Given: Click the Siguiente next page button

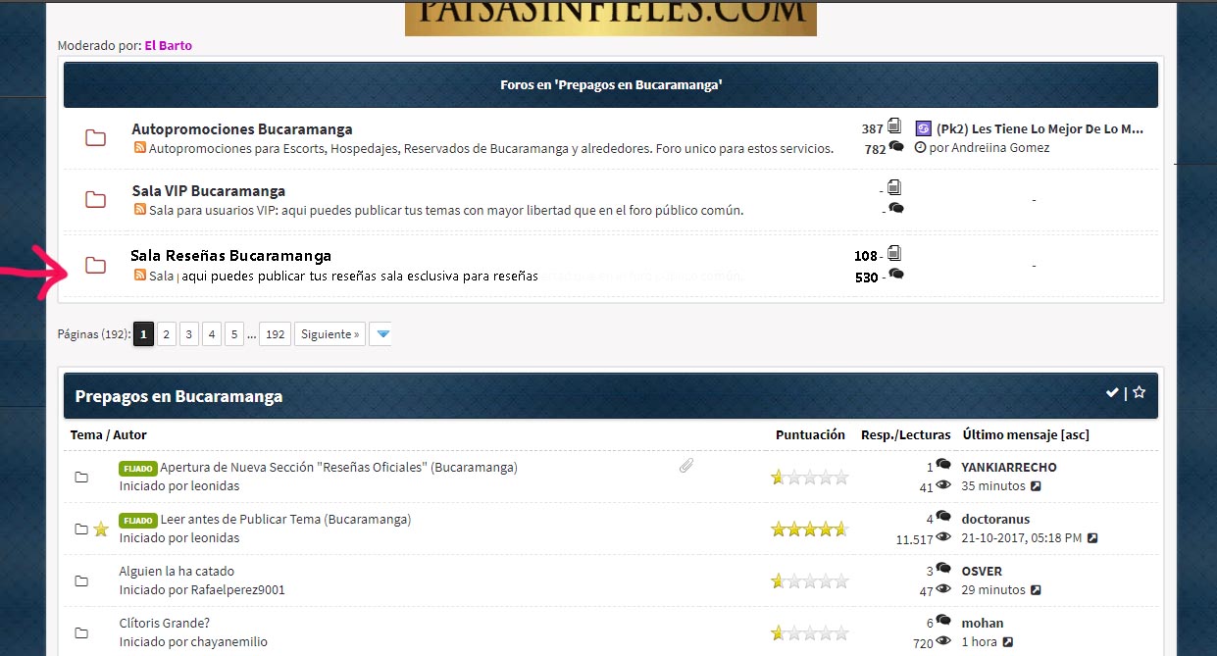Looking at the screenshot, I should click(x=330, y=334).
